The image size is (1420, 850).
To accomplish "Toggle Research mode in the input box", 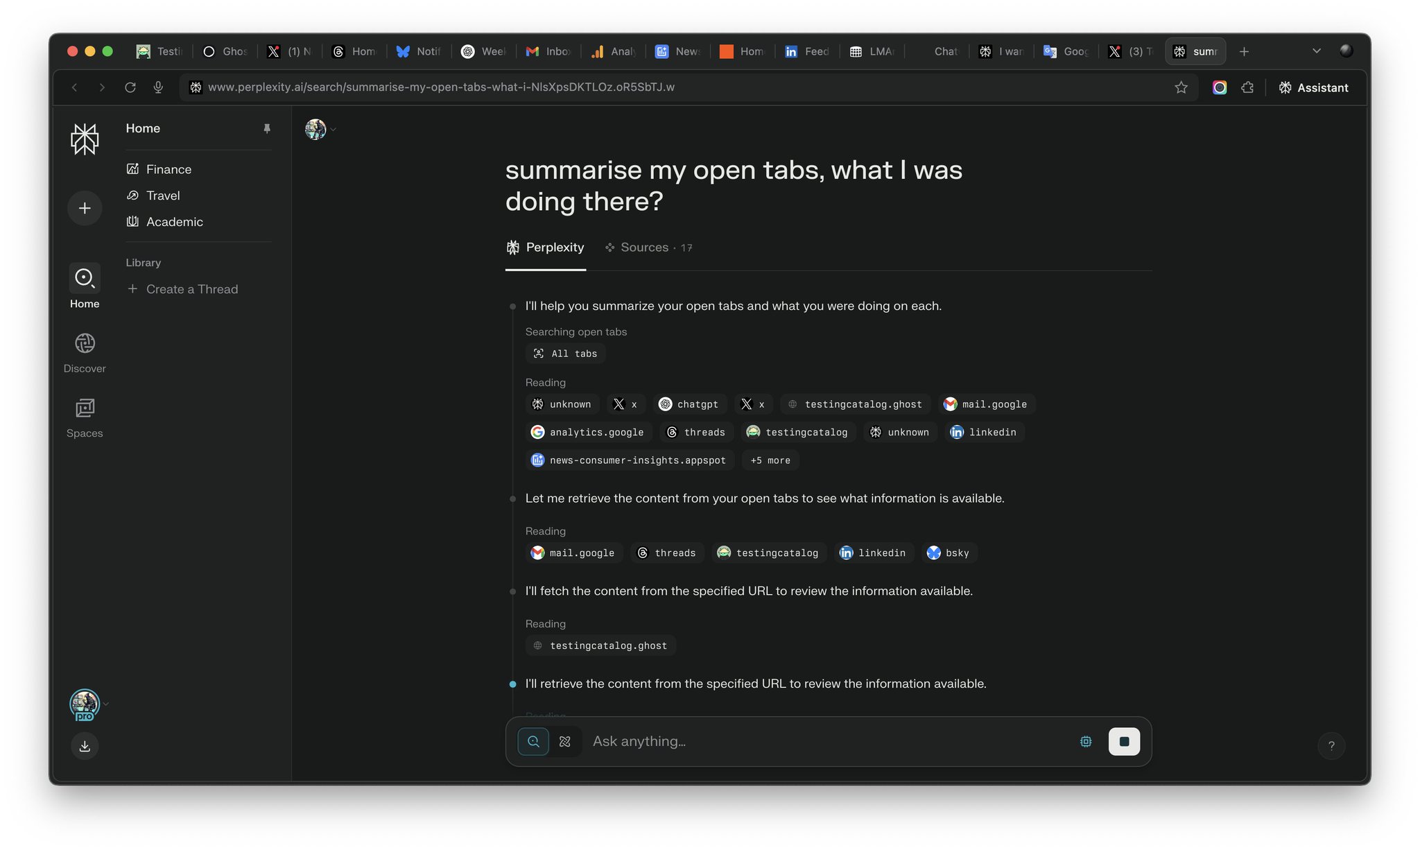I will point(565,741).
